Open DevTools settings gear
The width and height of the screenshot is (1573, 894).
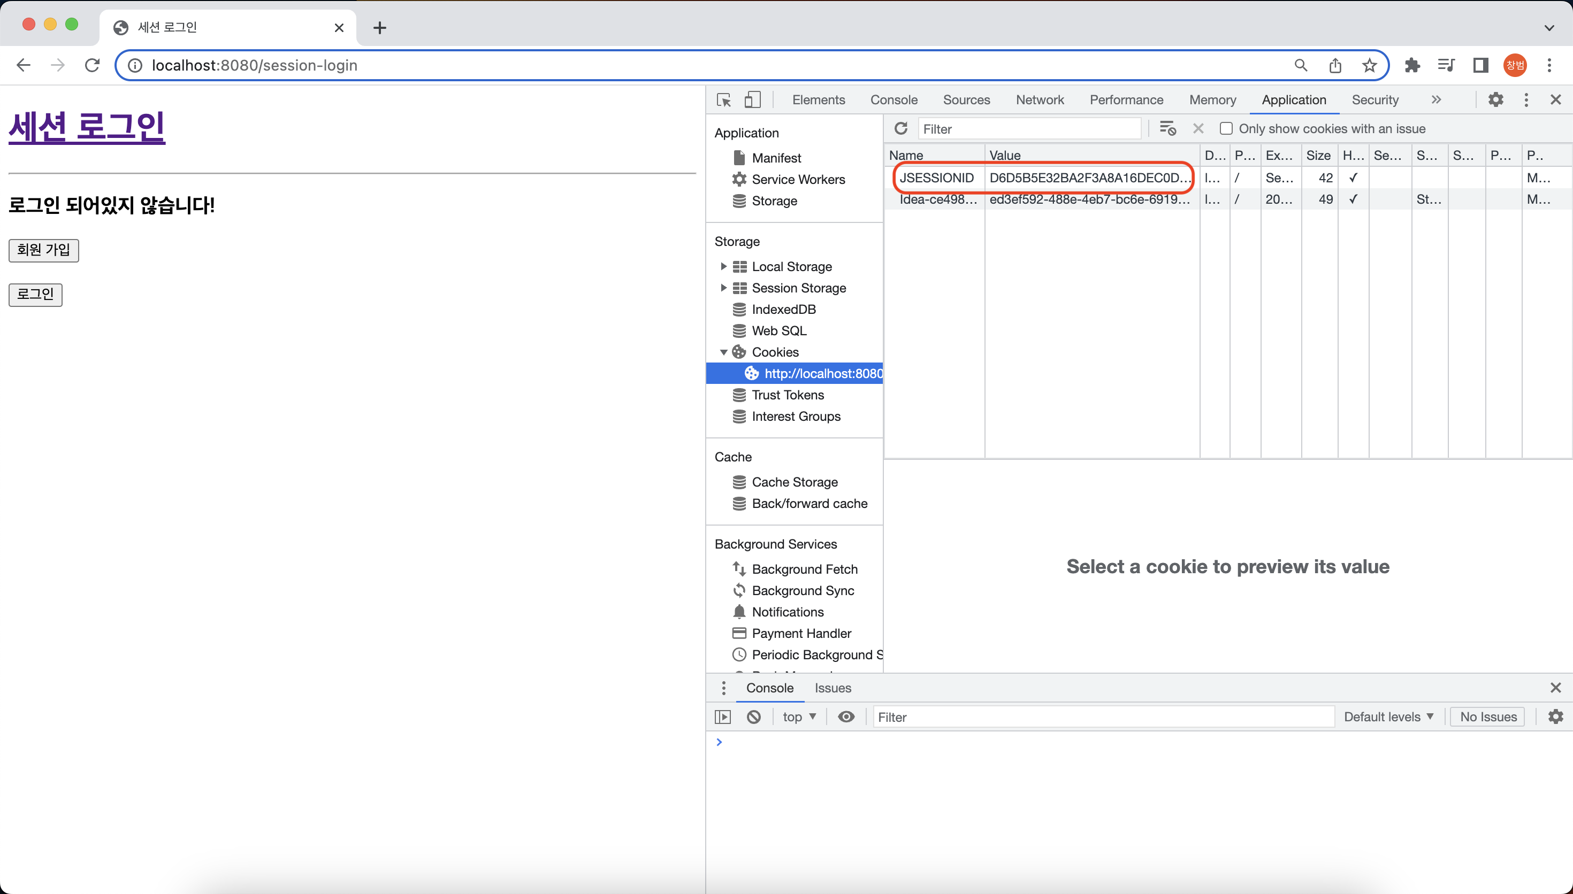click(1495, 99)
